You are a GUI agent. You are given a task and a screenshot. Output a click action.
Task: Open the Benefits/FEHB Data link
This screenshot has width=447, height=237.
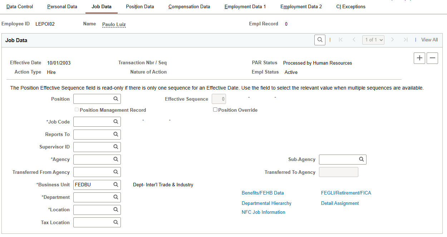(x=262, y=193)
